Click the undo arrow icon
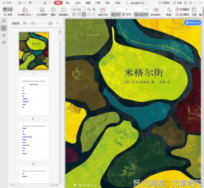The image size is (204, 188). (35, 3)
